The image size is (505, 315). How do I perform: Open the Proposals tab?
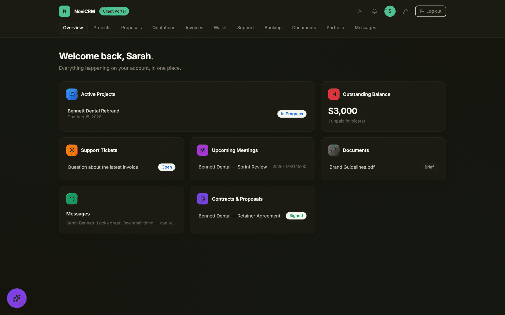[x=132, y=28]
